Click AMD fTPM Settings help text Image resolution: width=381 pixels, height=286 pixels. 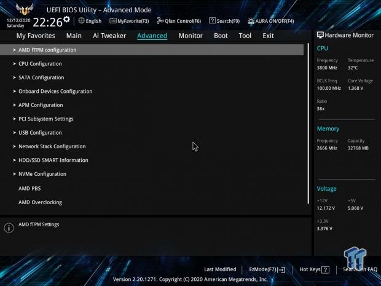coord(39,224)
